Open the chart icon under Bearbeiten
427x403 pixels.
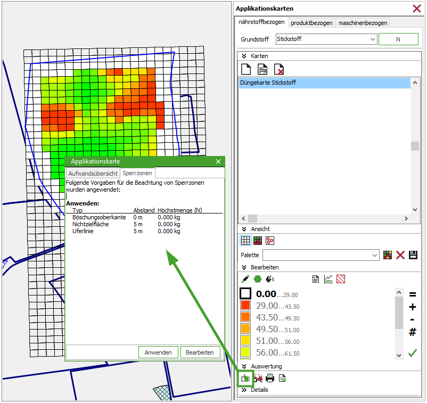[x=329, y=278]
